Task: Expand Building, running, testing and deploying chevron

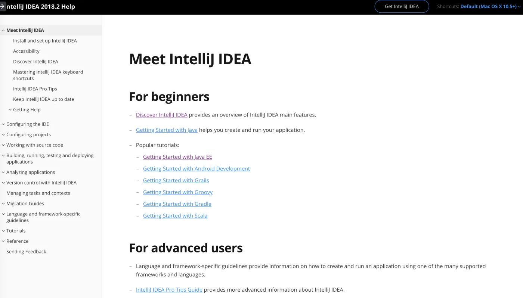Action: (x=3, y=156)
